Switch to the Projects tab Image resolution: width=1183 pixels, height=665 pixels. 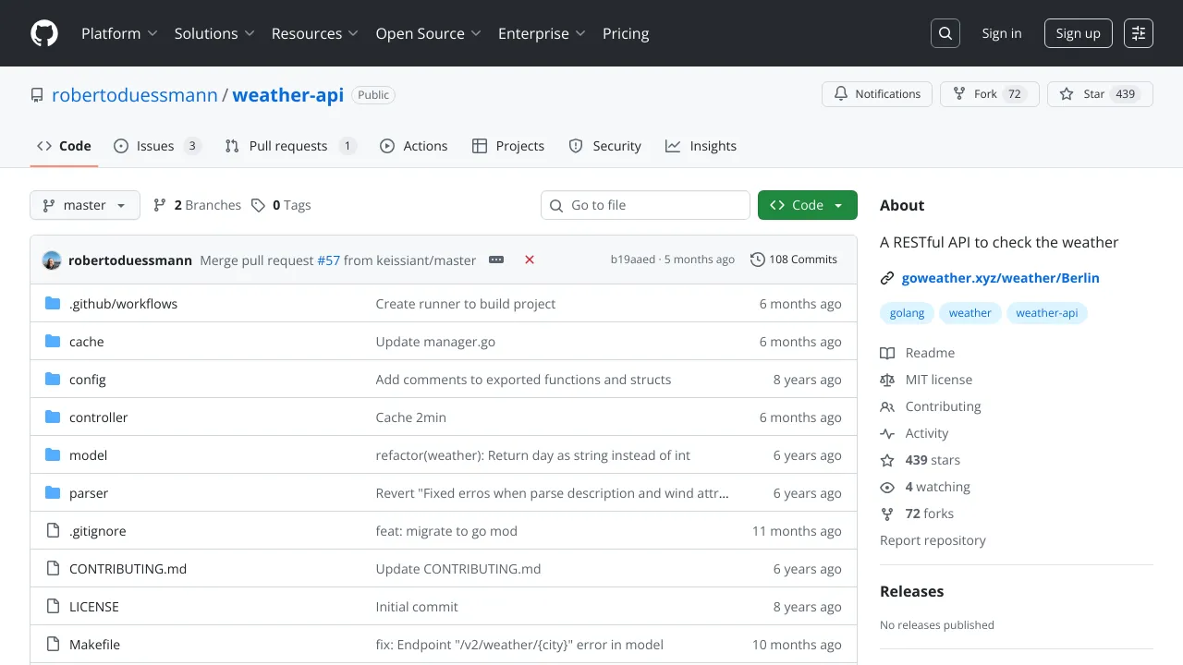coord(508,146)
